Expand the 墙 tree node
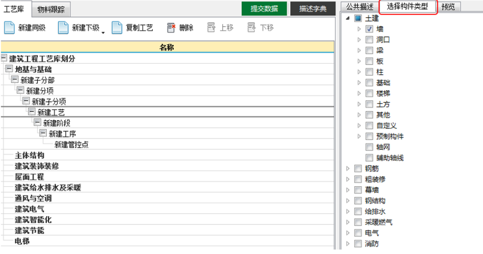This screenshot has height=254, width=483. tap(359, 29)
